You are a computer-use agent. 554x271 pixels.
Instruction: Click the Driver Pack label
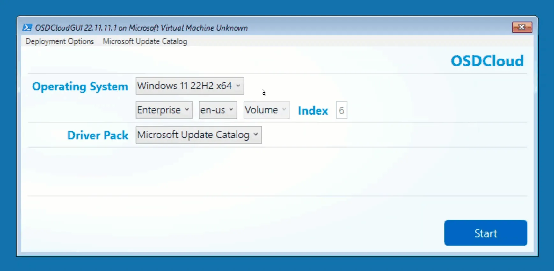[98, 135]
